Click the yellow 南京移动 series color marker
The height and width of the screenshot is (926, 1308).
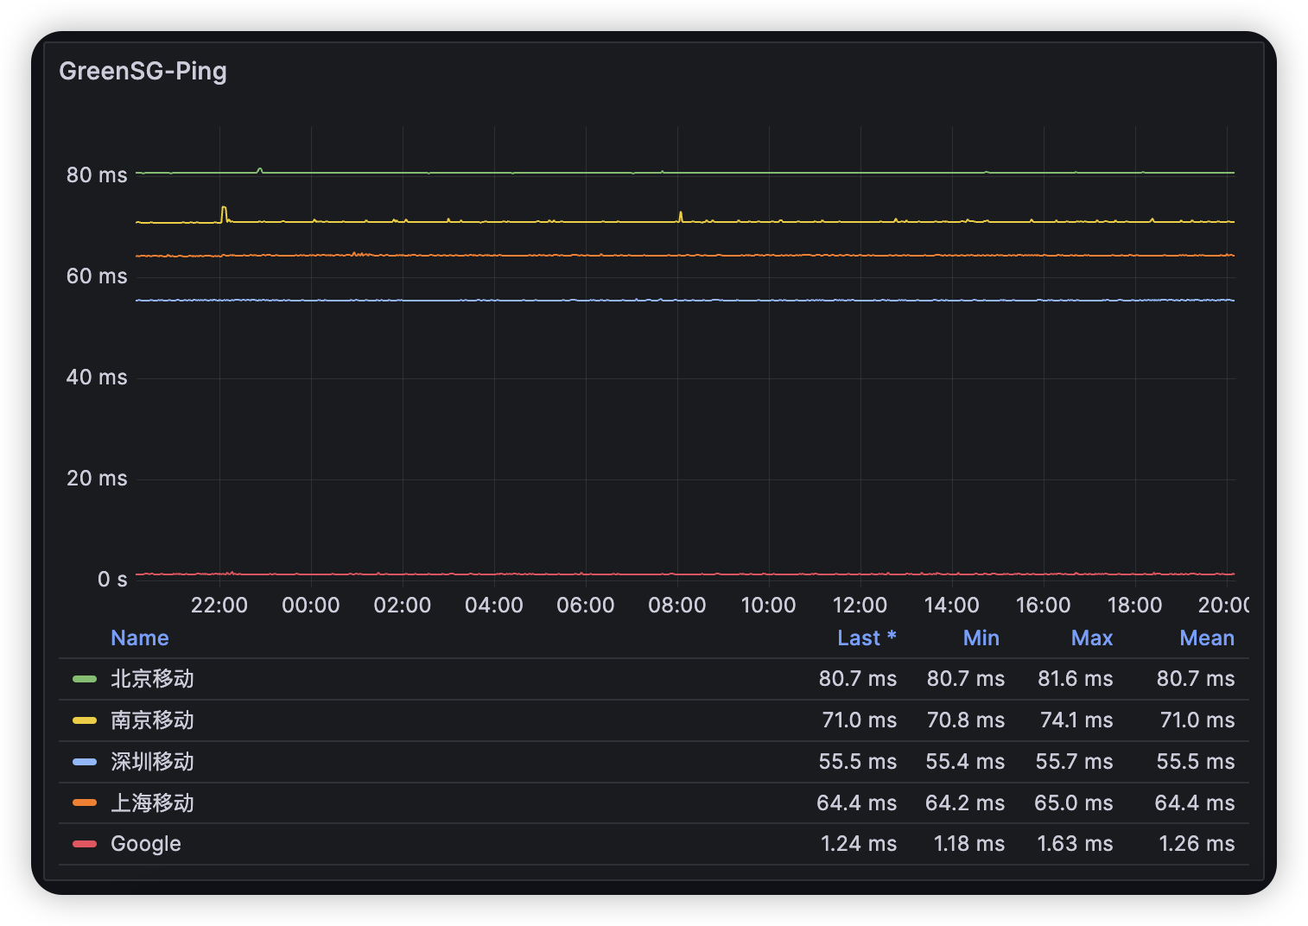pos(85,720)
